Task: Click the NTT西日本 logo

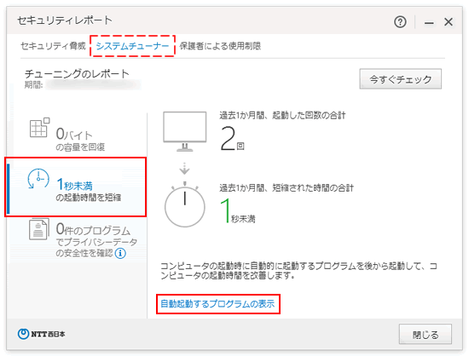Action: click(x=41, y=334)
